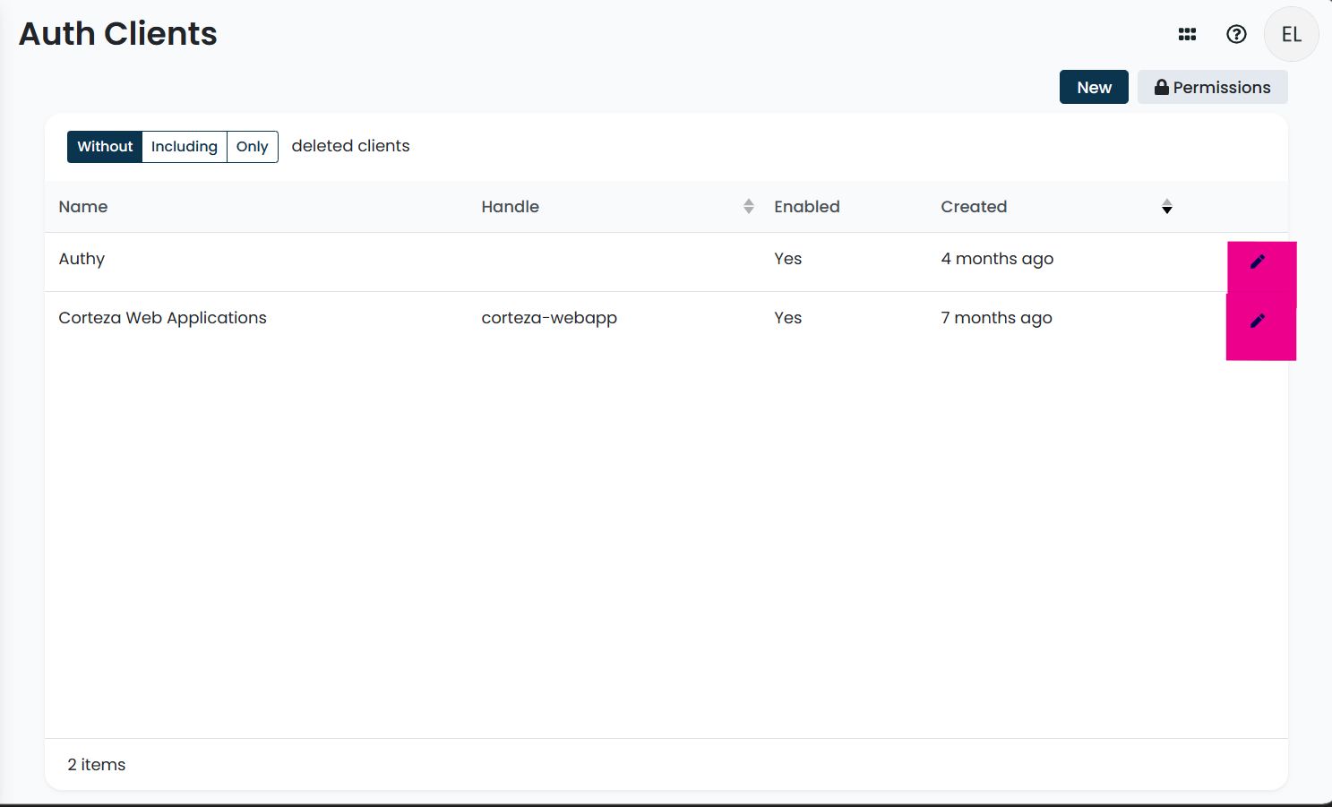The width and height of the screenshot is (1332, 807).
Task: Select the Without deleted clients filter
Action: pos(105,147)
